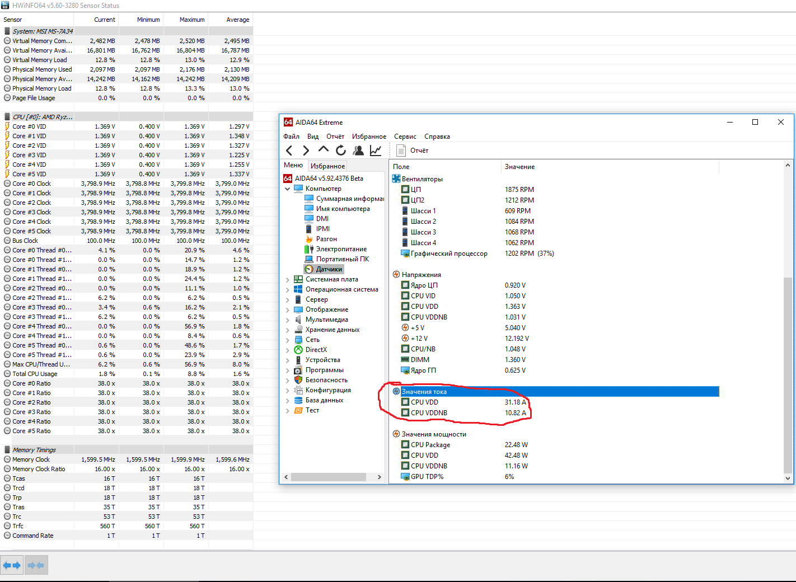Select the Memory Timings group header in HWiNFO
The image size is (796, 582).
[x=127, y=450]
